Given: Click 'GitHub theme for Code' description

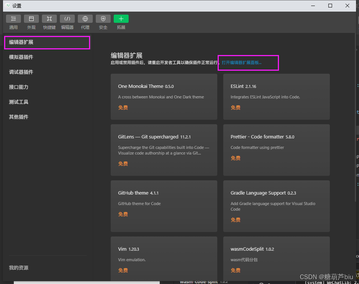Looking at the screenshot, I should (x=139, y=204).
